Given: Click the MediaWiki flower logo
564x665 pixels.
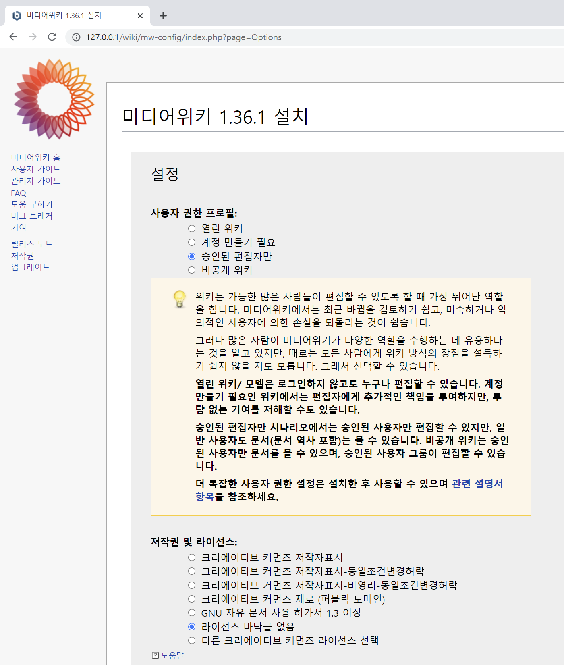Looking at the screenshot, I should click(54, 99).
